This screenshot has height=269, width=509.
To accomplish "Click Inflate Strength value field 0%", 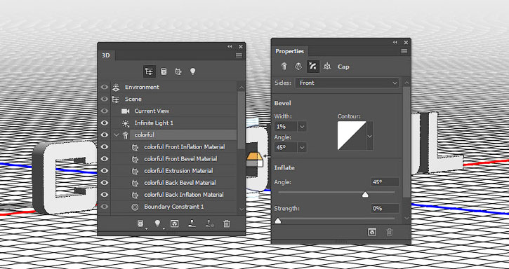I will click(x=385, y=208).
